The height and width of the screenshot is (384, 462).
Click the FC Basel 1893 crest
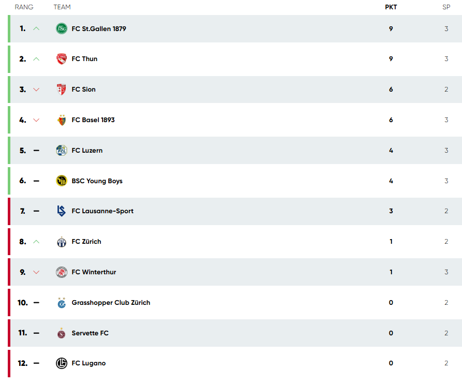tap(62, 120)
